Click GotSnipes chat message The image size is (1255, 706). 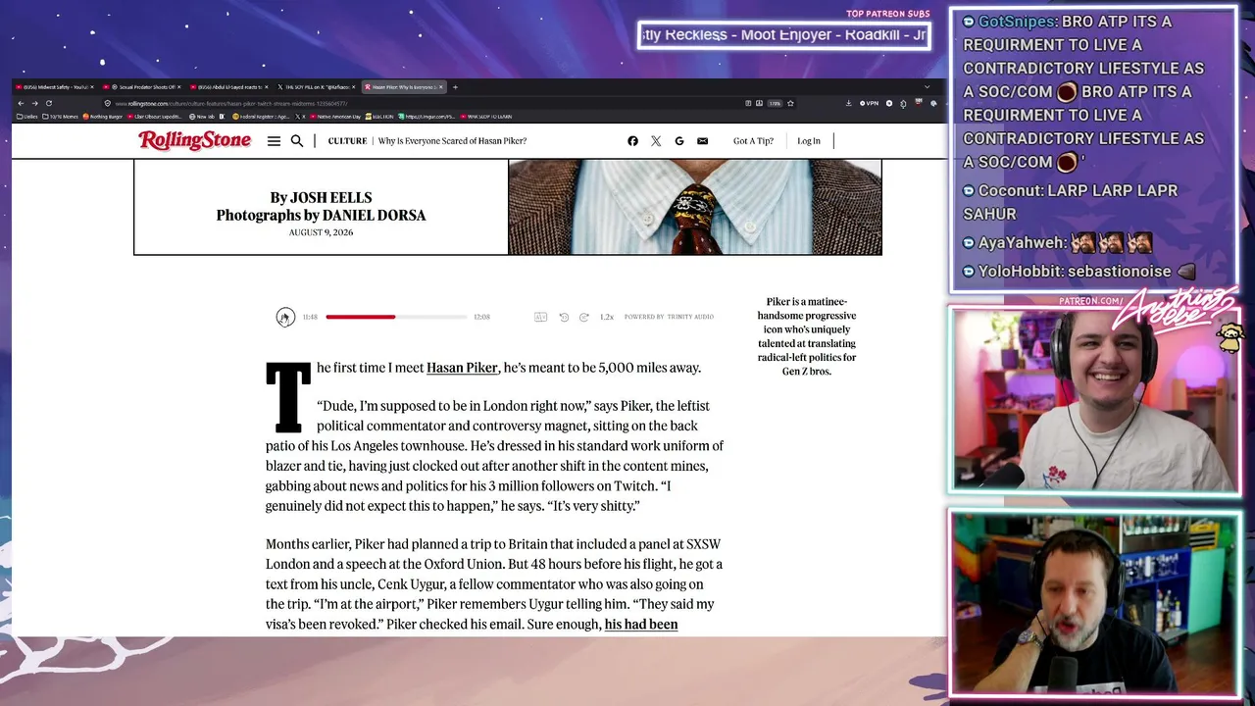click(x=1083, y=91)
